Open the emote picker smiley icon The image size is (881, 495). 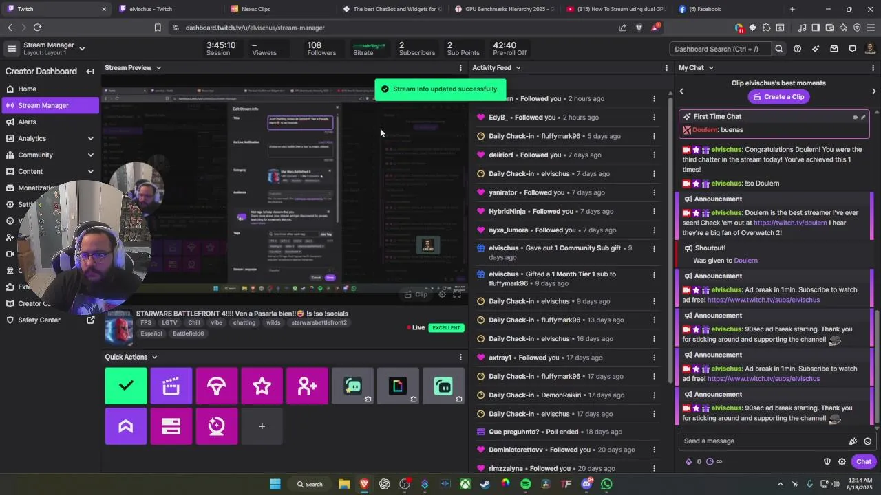(867, 441)
